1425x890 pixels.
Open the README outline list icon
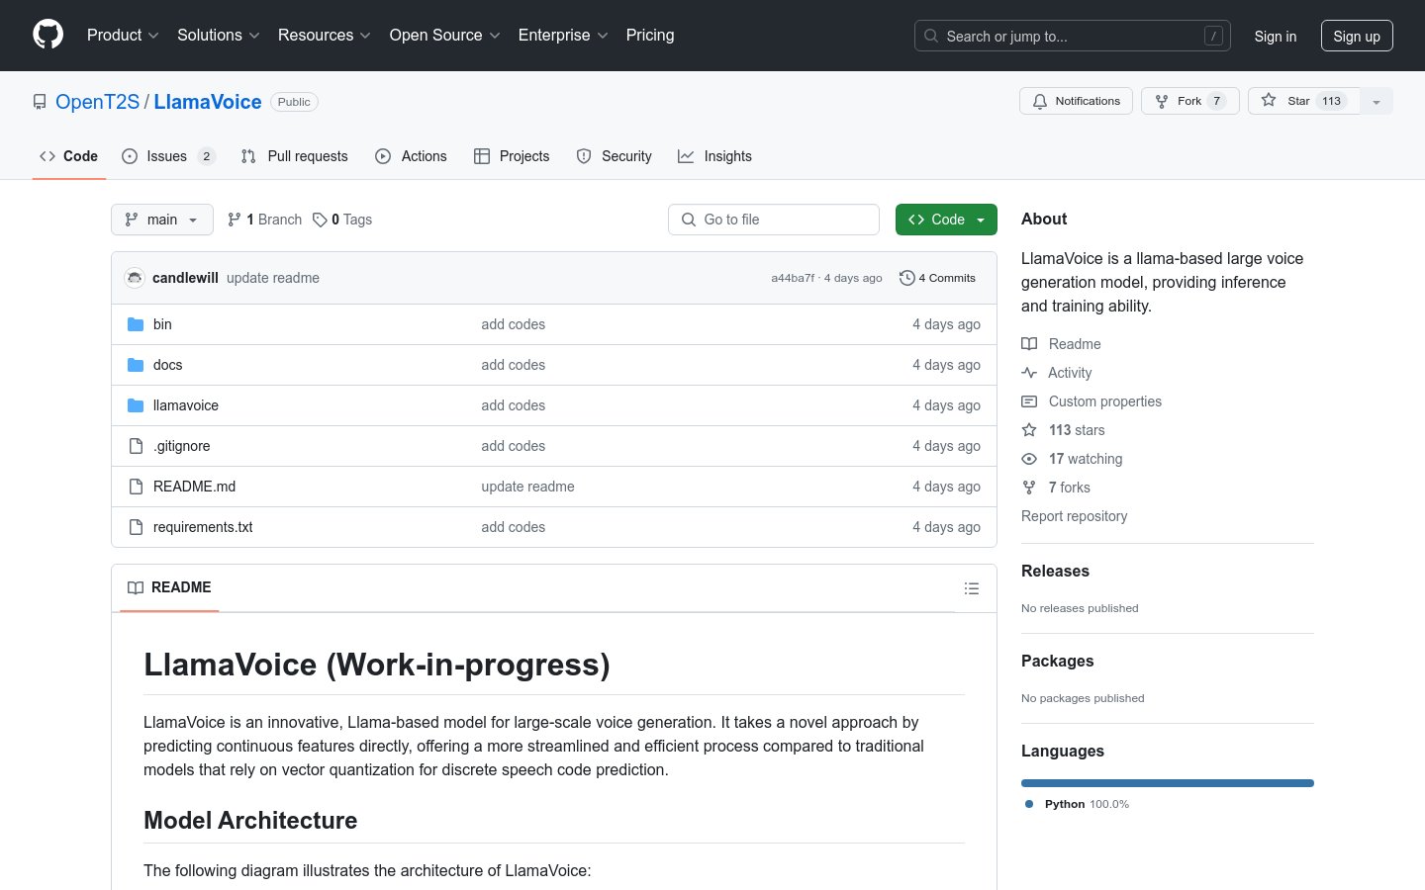[972, 588]
